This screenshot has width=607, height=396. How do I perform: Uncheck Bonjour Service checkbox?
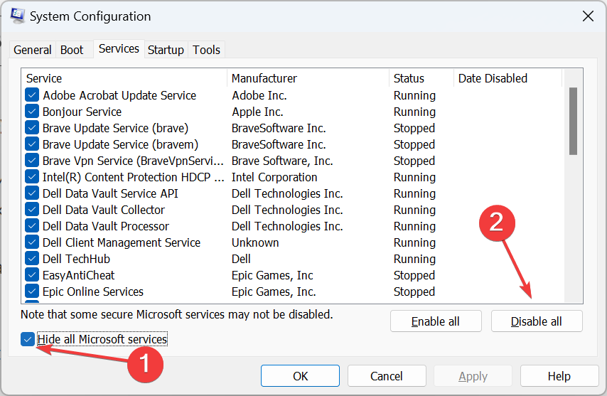click(32, 112)
